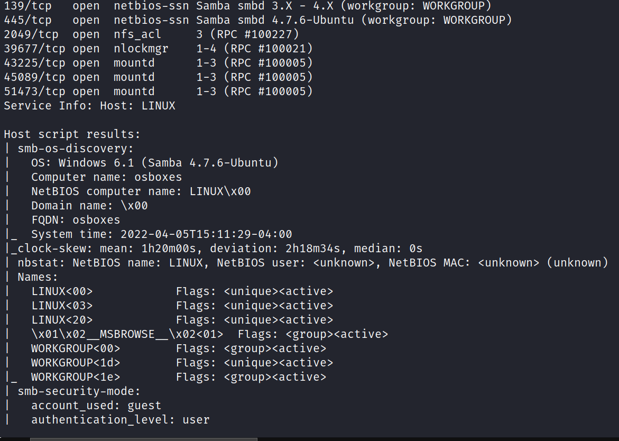Screen dimensions: 619x441
Task: Click the "account_used: guest" line
Action: tap(96, 406)
